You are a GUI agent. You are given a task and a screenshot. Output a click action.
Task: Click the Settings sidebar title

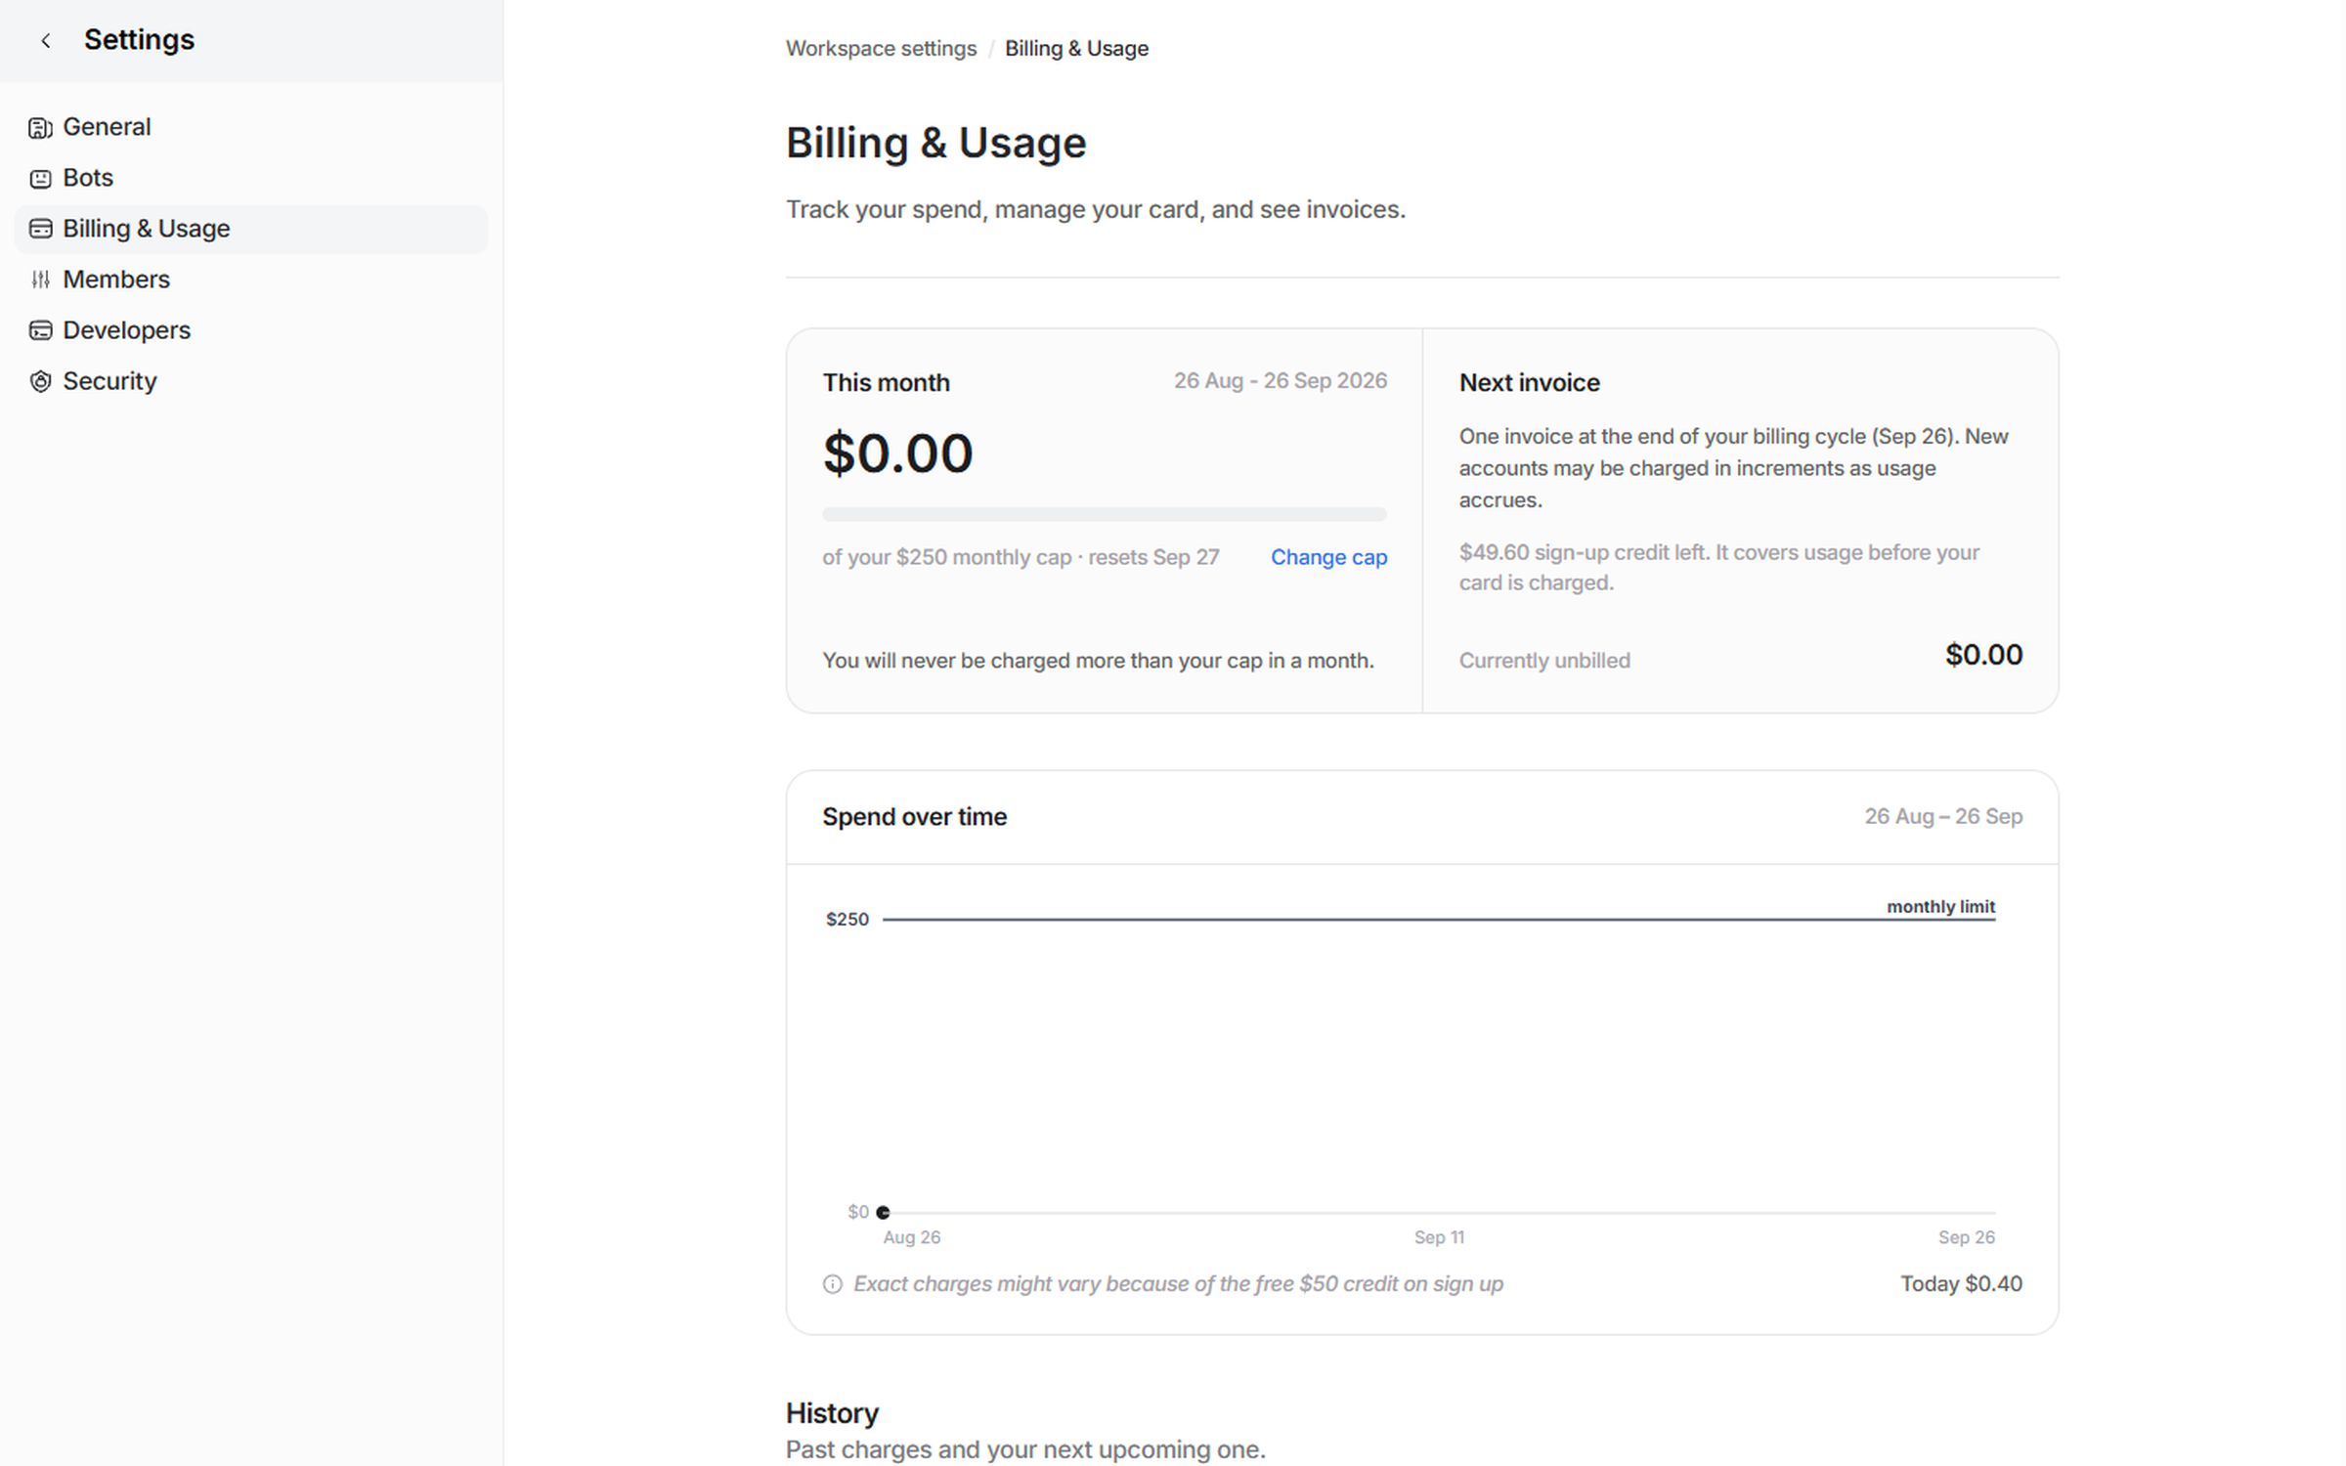tap(139, 40)
